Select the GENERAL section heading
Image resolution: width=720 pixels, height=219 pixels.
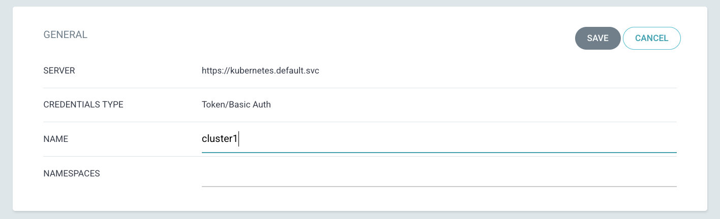pyautogui.click(x=66, y=35)
